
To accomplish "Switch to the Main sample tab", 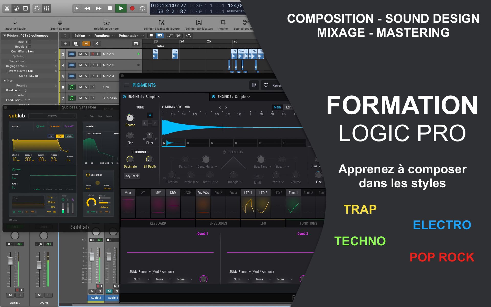I will point(277,107).
